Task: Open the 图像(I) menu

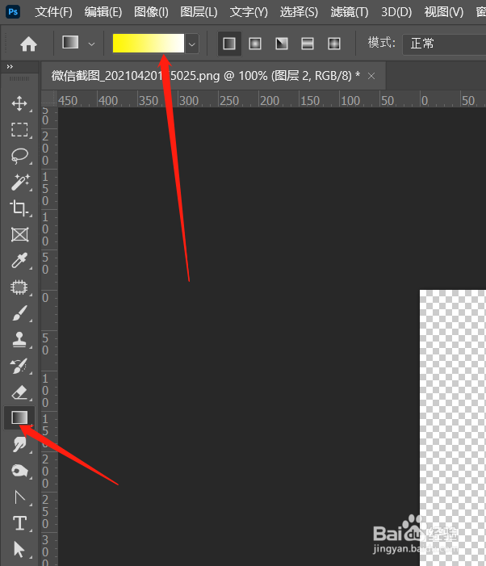Action: click(151, 12)
